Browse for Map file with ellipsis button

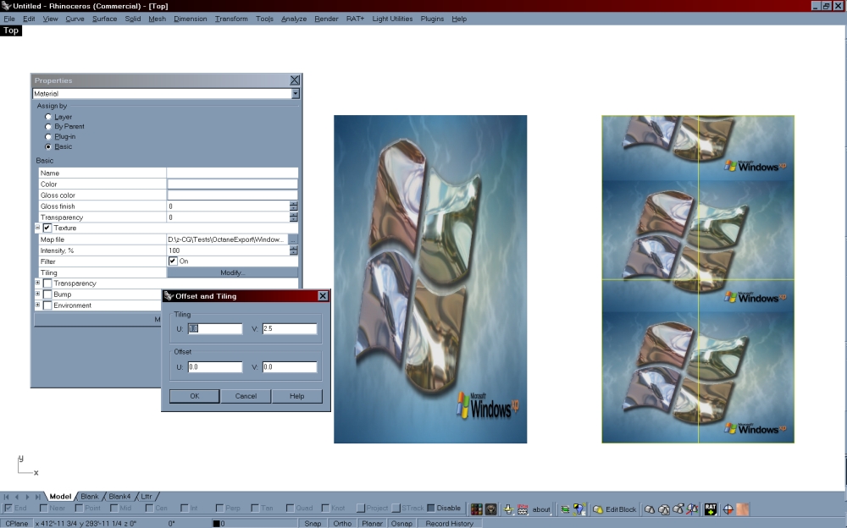(x=293, y=239)
